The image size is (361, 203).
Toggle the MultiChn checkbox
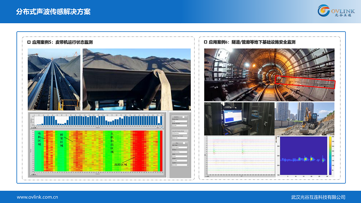pyautogui.click(x=183, y=117)
